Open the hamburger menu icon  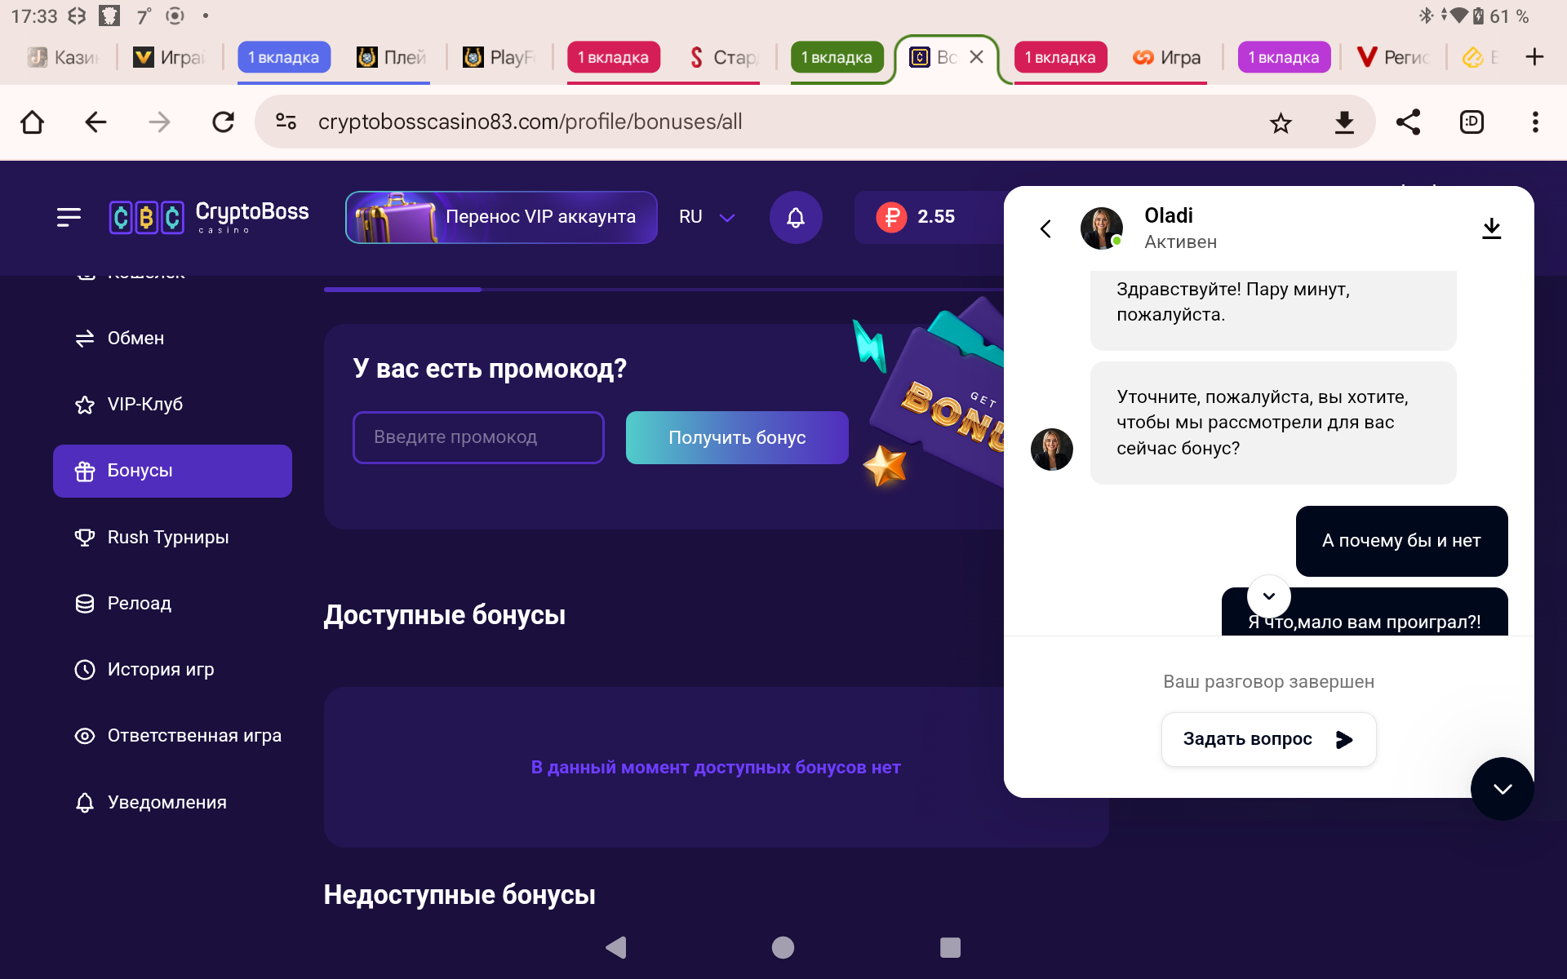(x=69, y=217)
